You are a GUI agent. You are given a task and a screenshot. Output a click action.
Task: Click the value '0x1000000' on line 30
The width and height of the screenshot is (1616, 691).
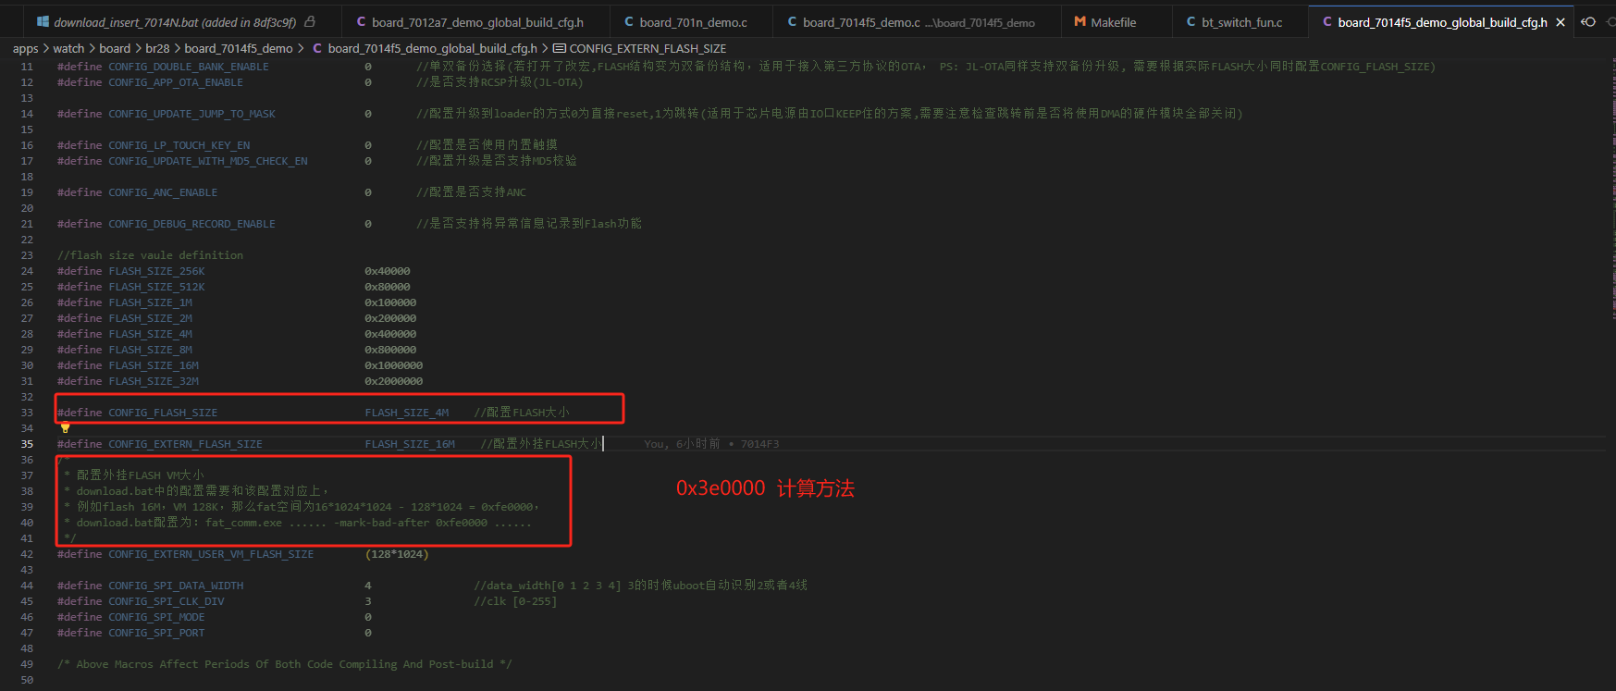pyautogui.click(x=394, y=365)
